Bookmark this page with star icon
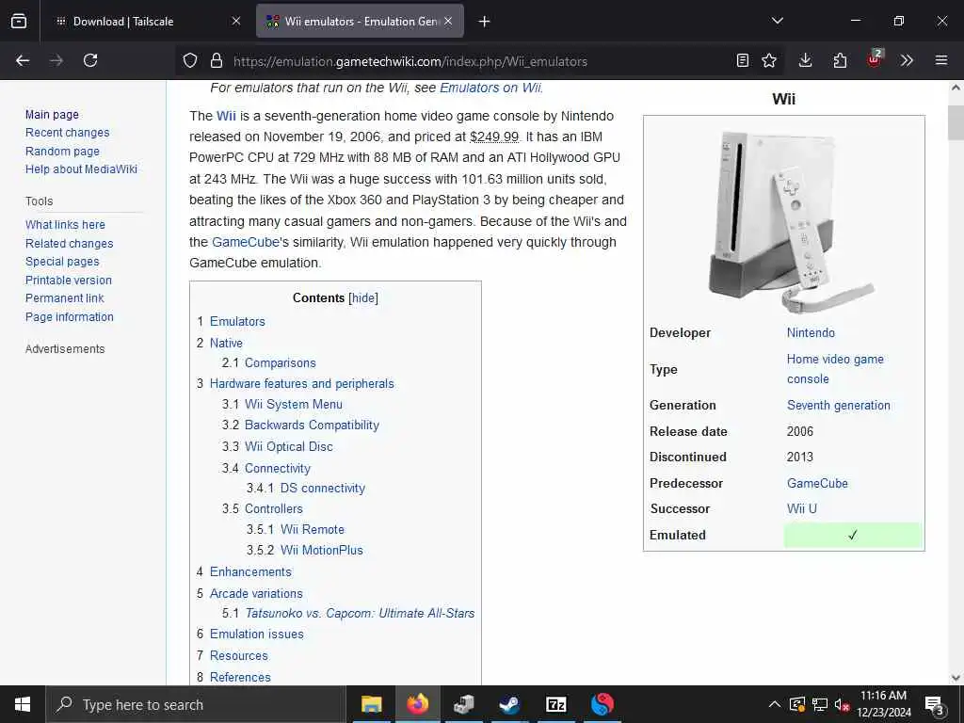Screen dimensions: 964x723 point(768,60)
